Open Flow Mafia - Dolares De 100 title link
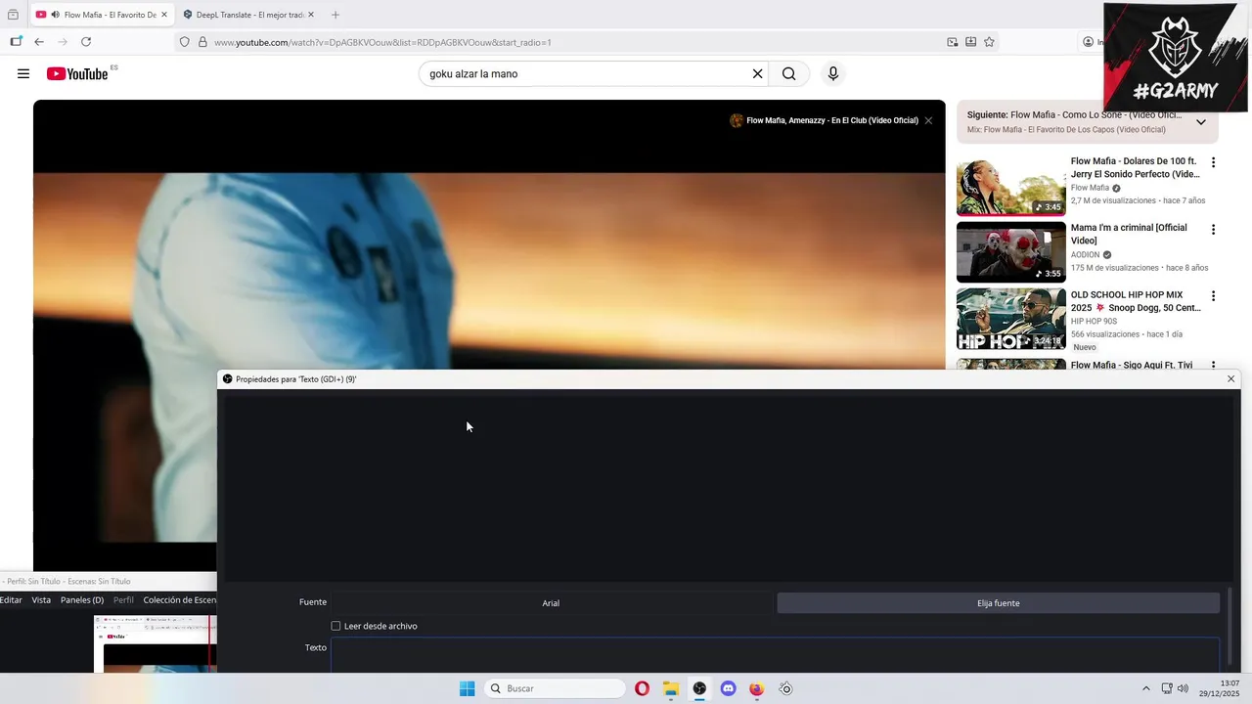The image size is (1252, 704). (1135, 167)
